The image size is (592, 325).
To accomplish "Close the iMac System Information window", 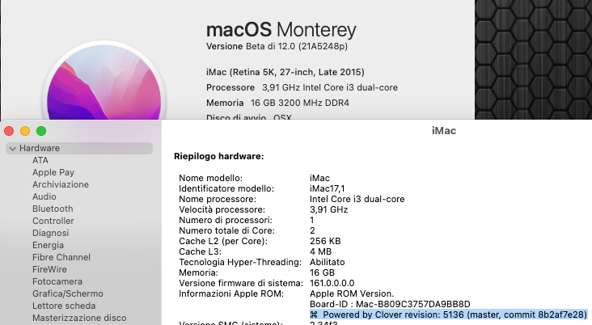I will coord(9,131).
